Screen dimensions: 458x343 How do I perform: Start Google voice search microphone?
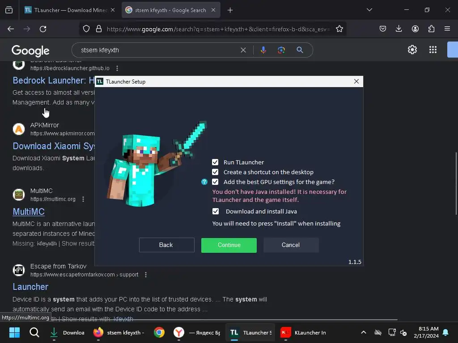[x=263, y=50]
